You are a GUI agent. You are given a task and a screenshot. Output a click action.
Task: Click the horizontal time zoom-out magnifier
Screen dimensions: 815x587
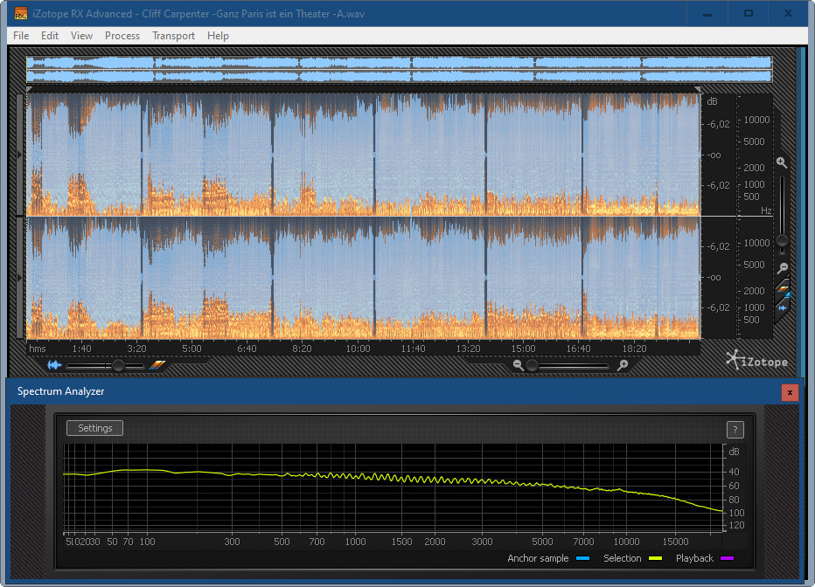click(519, 366)
